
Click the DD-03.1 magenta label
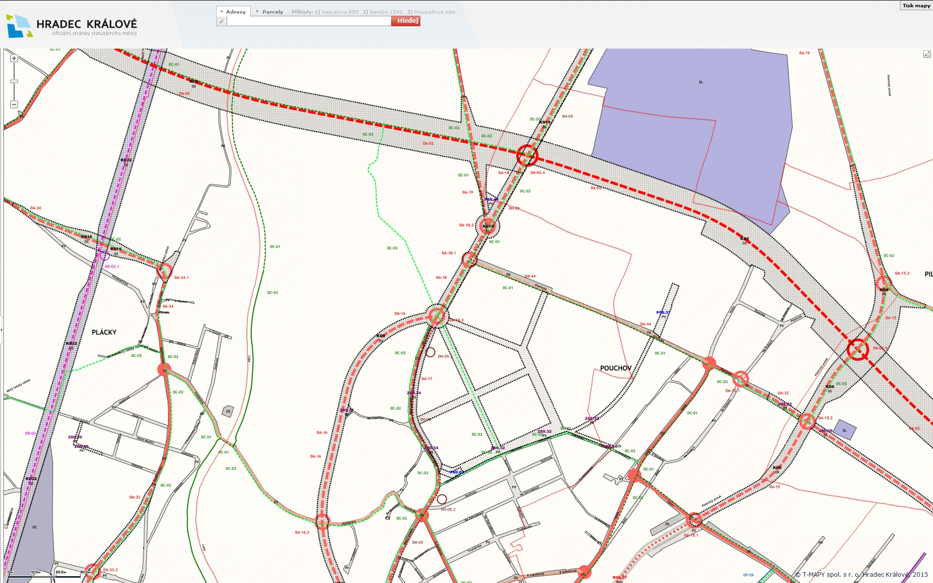pos(112,266)
